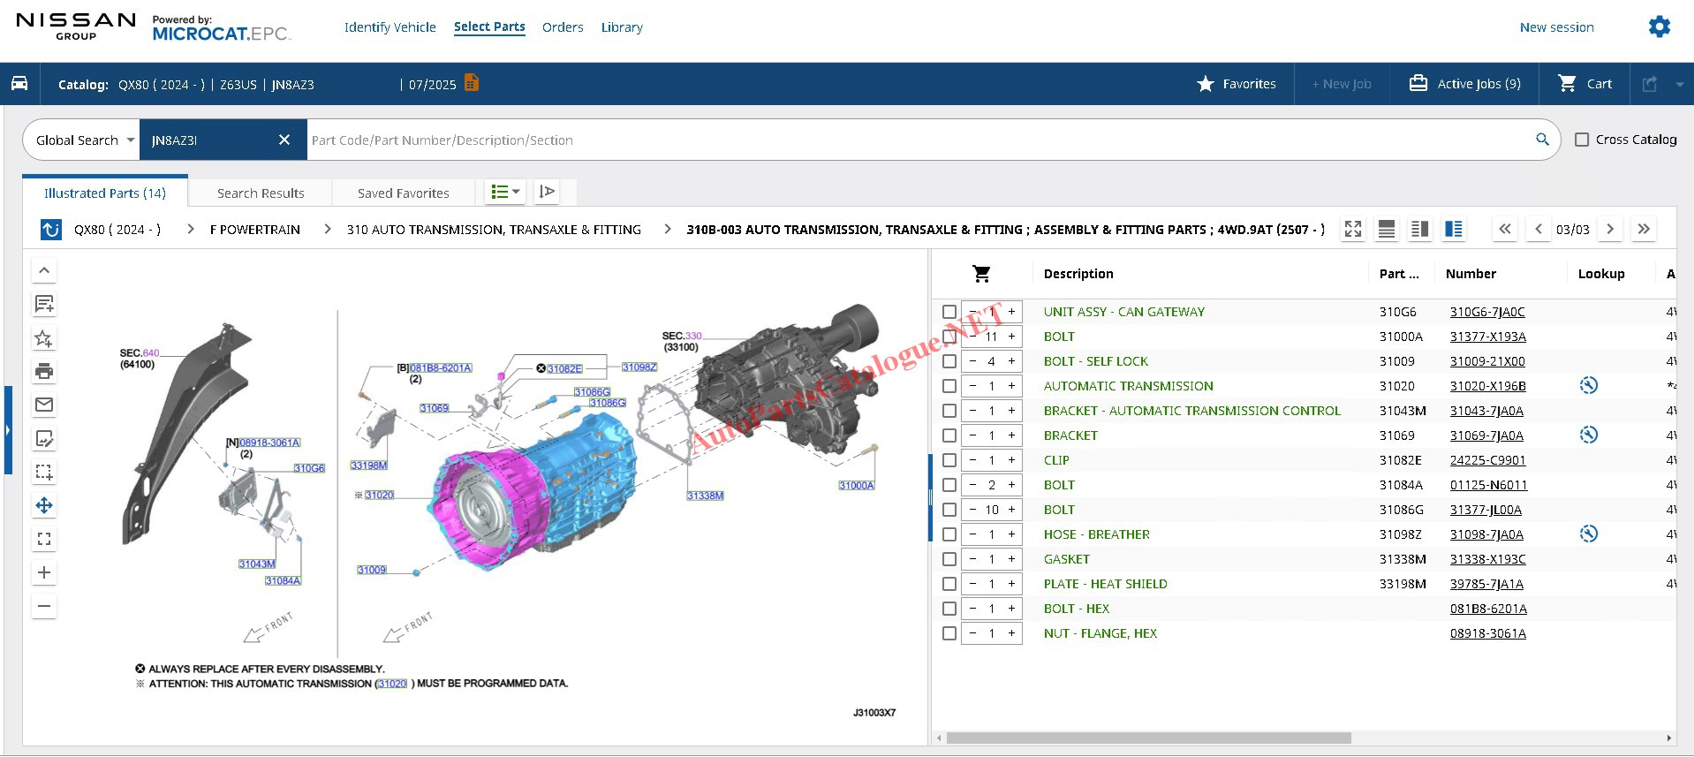The width and height of the screenshot is (1694, 757).
Task: Open Active Jobs (9)
Action: [x=1464, y=84]
